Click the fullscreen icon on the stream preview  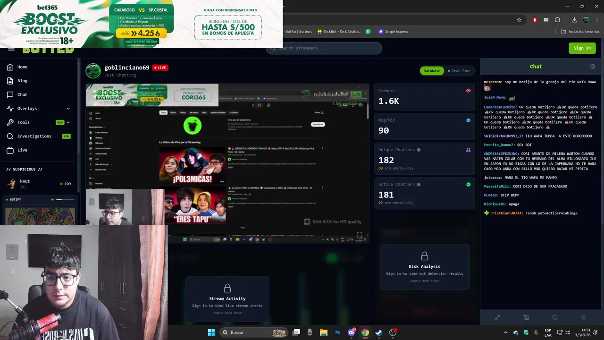pos(360,235)
